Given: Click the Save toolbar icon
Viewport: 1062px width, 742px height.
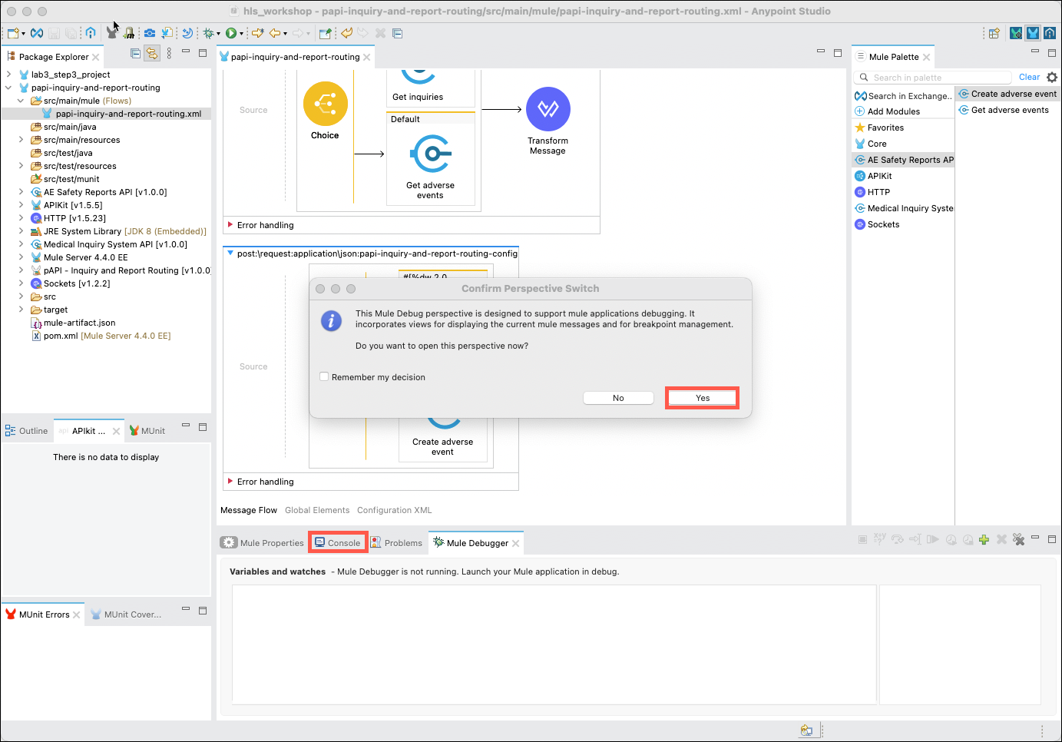Looking at the screenshot, I should point(54,33).
